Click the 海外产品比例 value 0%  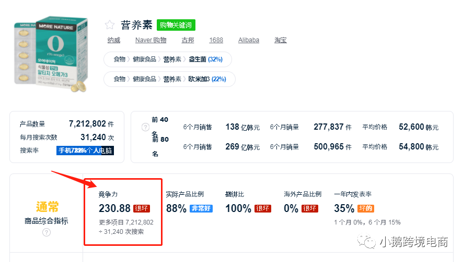tap(291, 208)
